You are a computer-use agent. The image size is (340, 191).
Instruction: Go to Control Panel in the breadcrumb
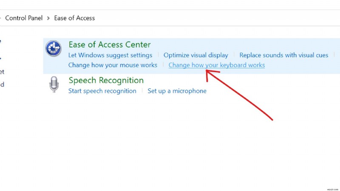coord(24,18)
